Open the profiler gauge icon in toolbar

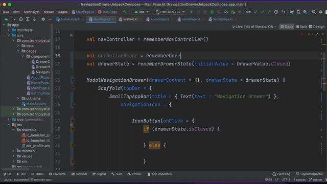click(226, 12)
